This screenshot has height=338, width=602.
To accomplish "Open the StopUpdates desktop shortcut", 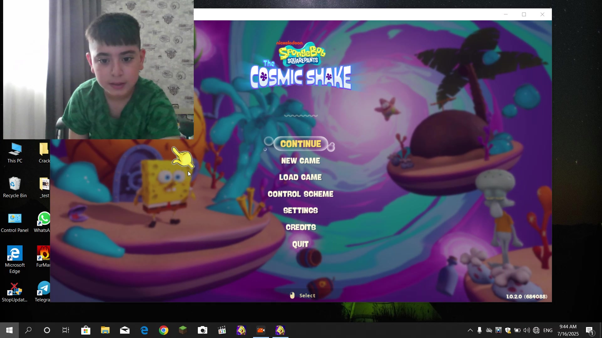I will tap(15, 292).
